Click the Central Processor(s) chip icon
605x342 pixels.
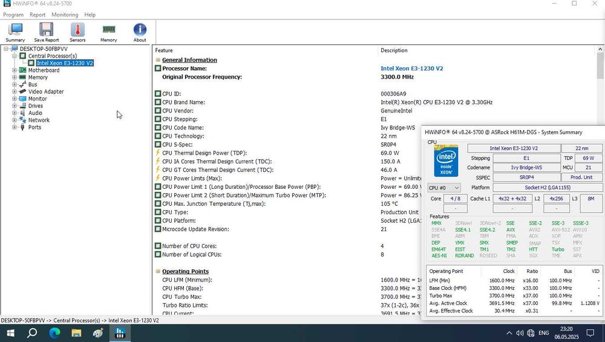coord(23,56)
